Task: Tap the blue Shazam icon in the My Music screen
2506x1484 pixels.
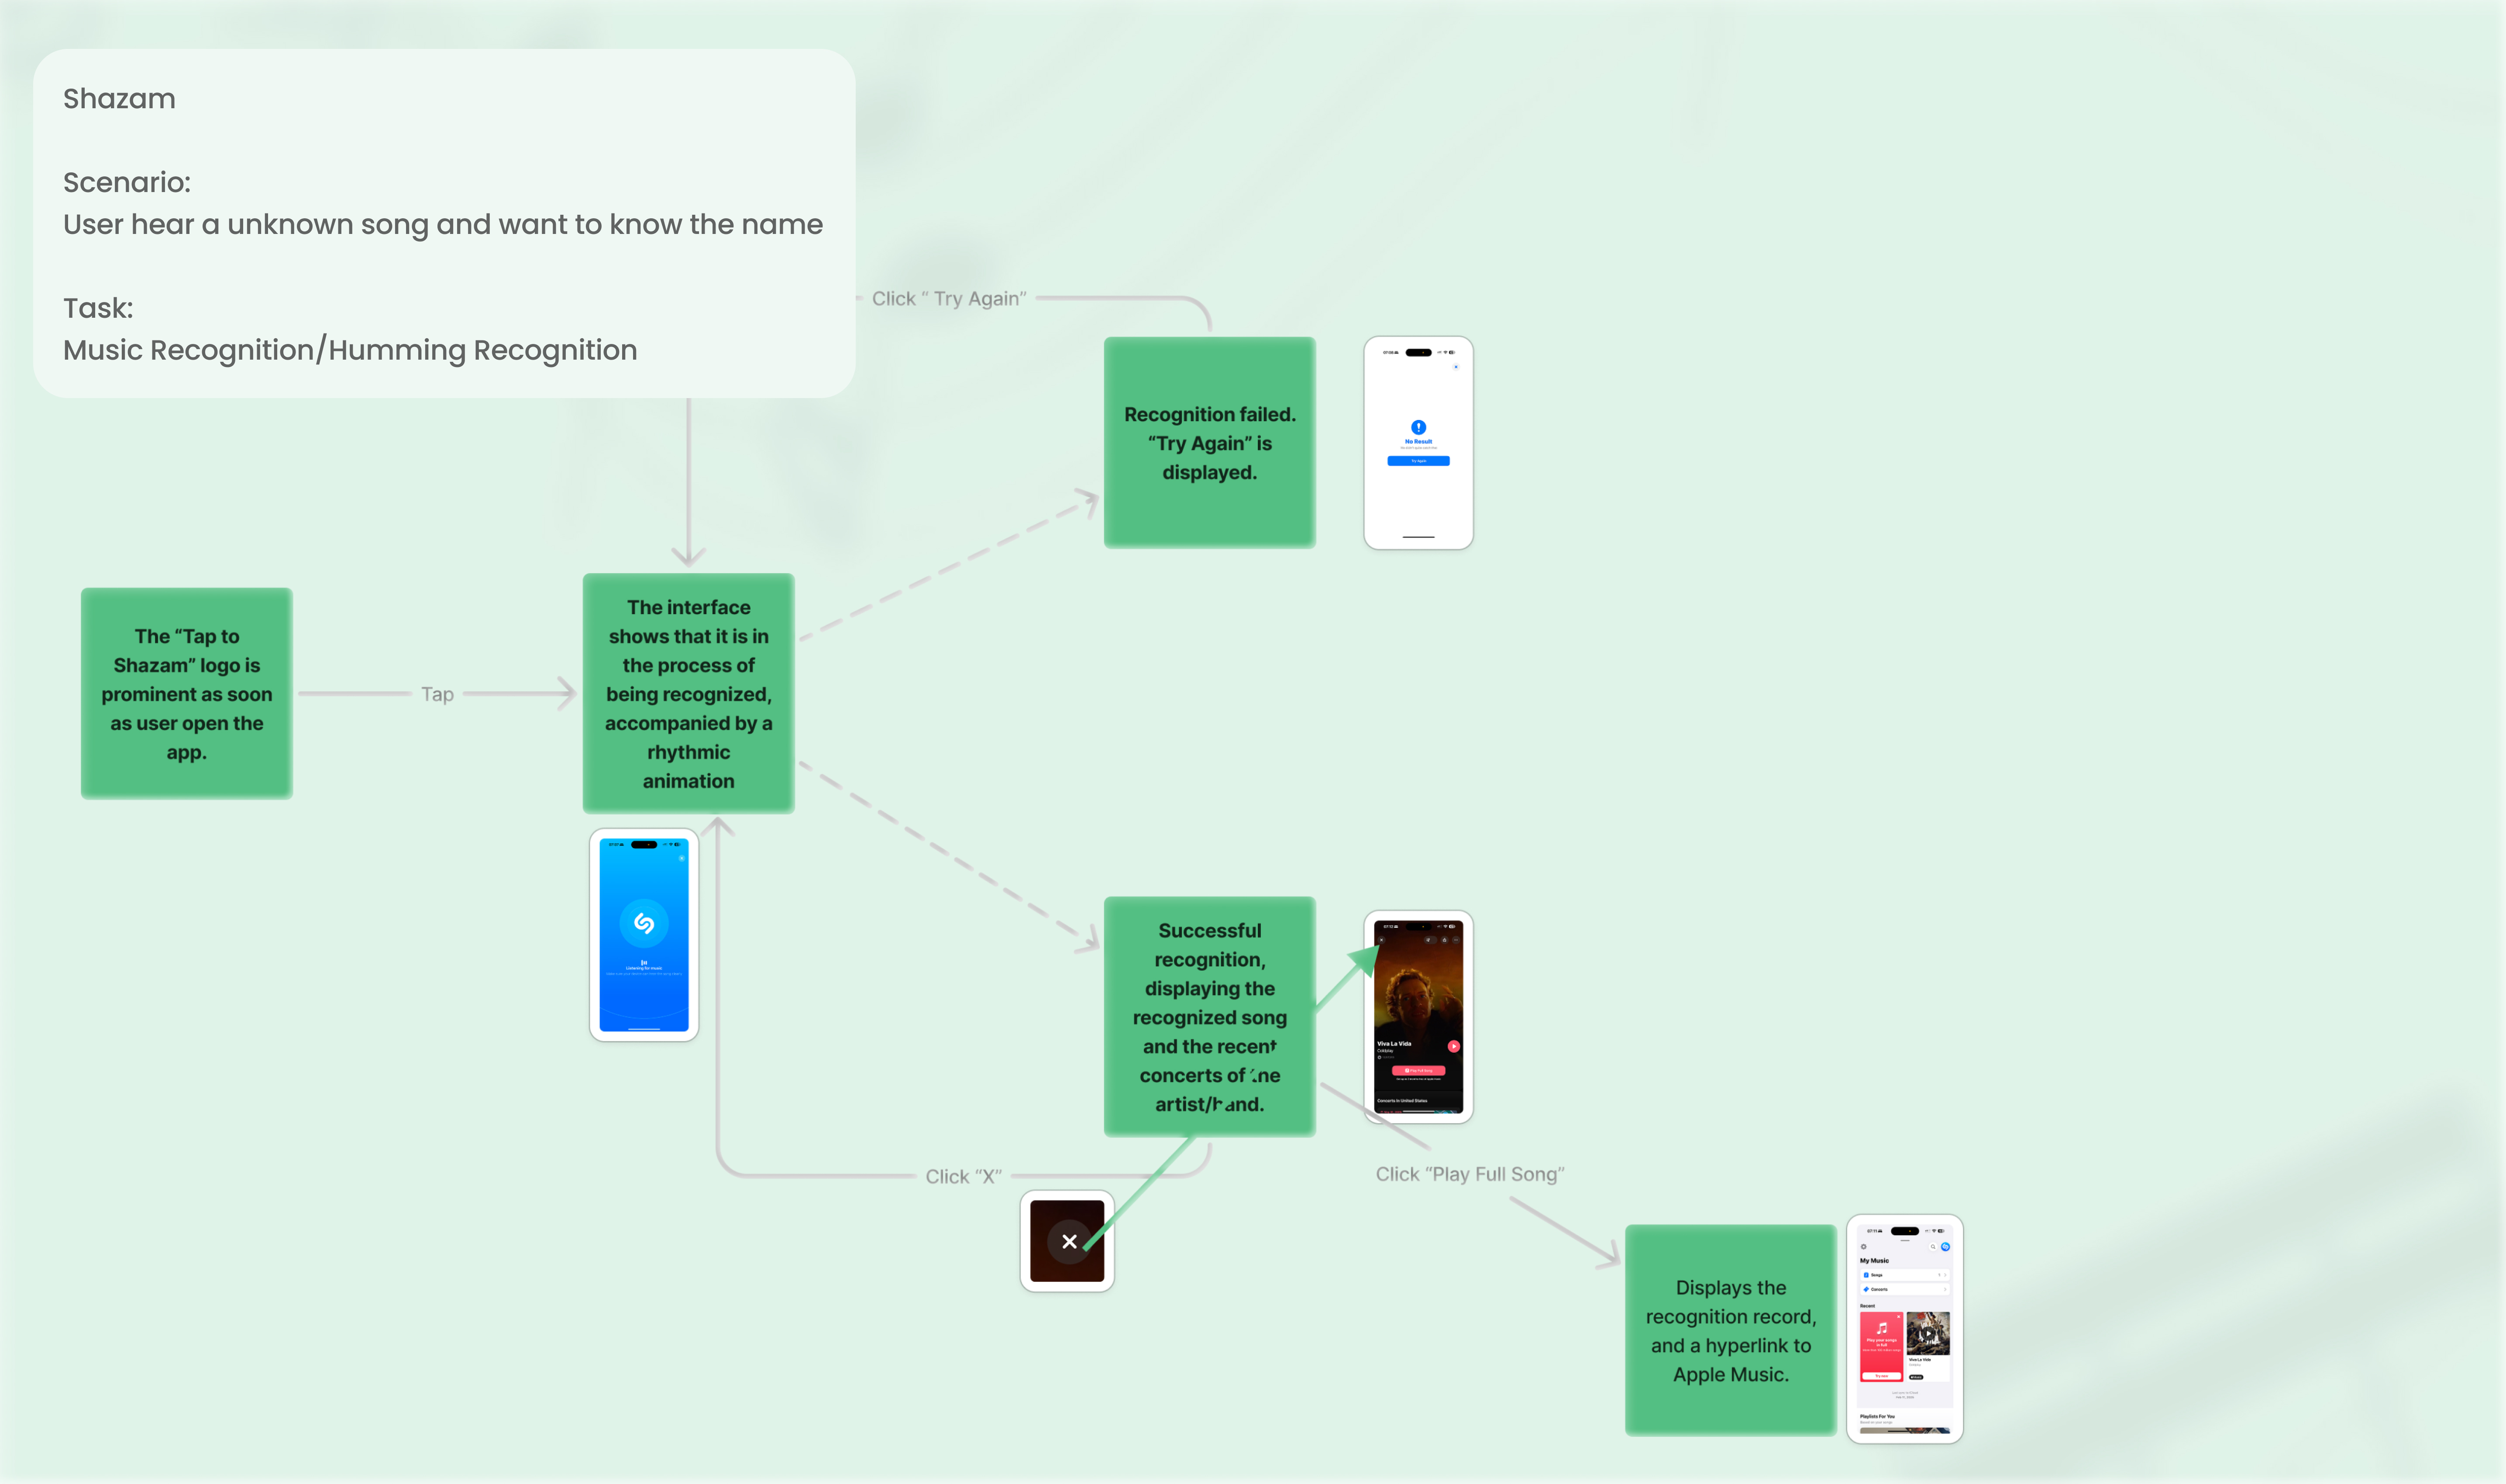Action: pos(1946,1247)
